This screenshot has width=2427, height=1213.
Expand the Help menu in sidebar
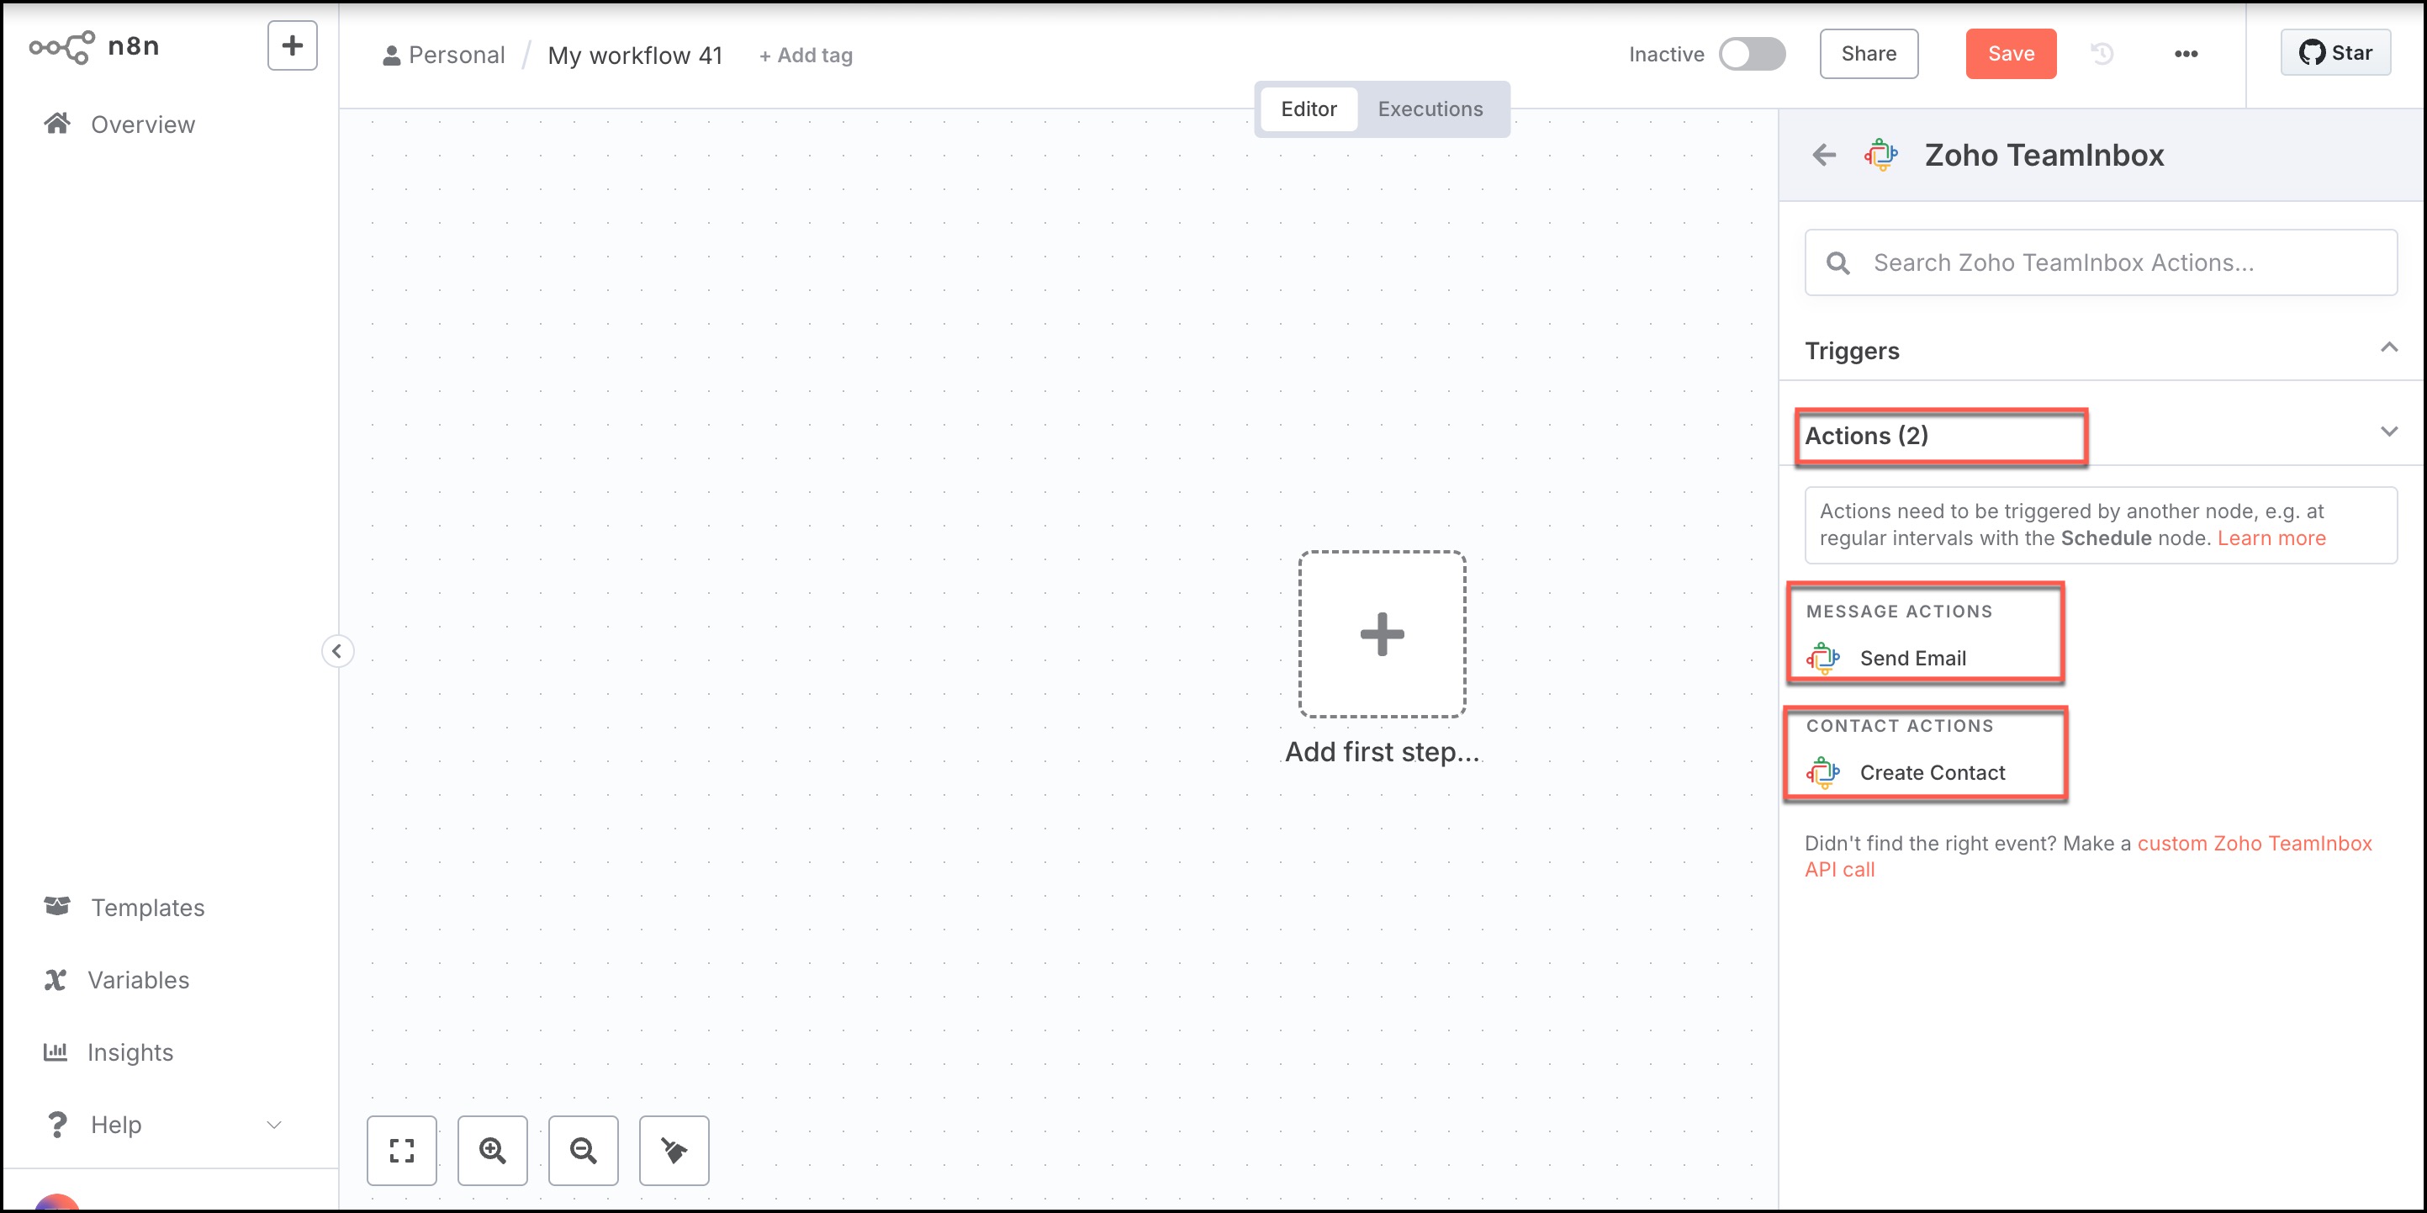point(274,1125)
